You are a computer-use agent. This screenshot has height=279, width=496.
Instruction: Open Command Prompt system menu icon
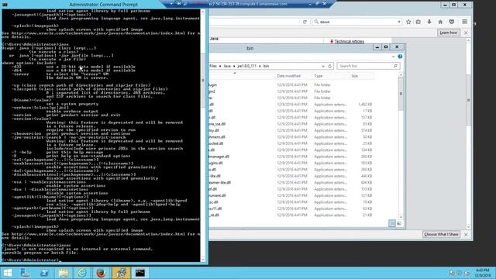(x=5, y=5)
